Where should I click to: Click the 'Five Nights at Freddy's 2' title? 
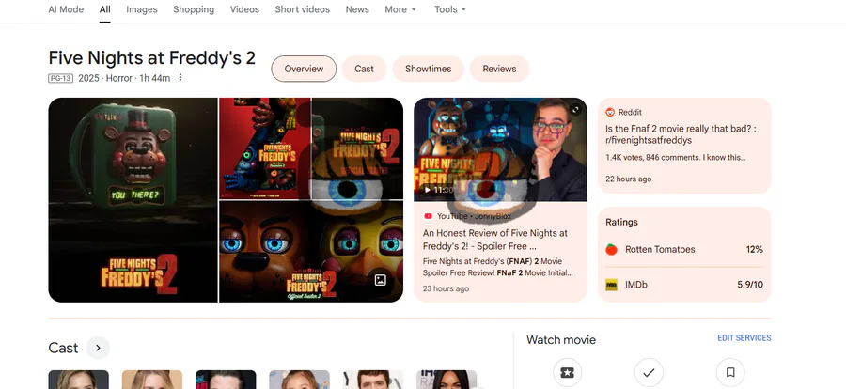151,57
